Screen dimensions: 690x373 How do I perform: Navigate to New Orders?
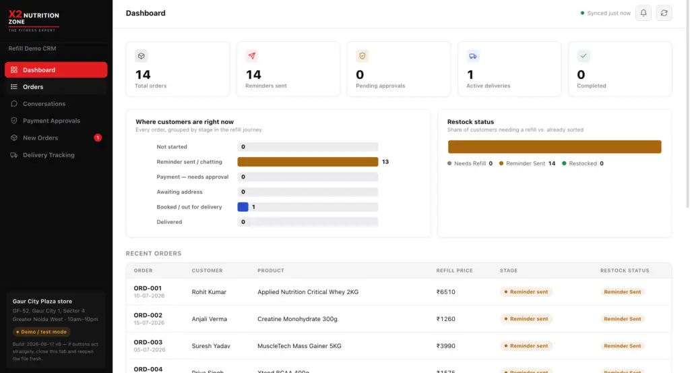[x=56, y=138]
